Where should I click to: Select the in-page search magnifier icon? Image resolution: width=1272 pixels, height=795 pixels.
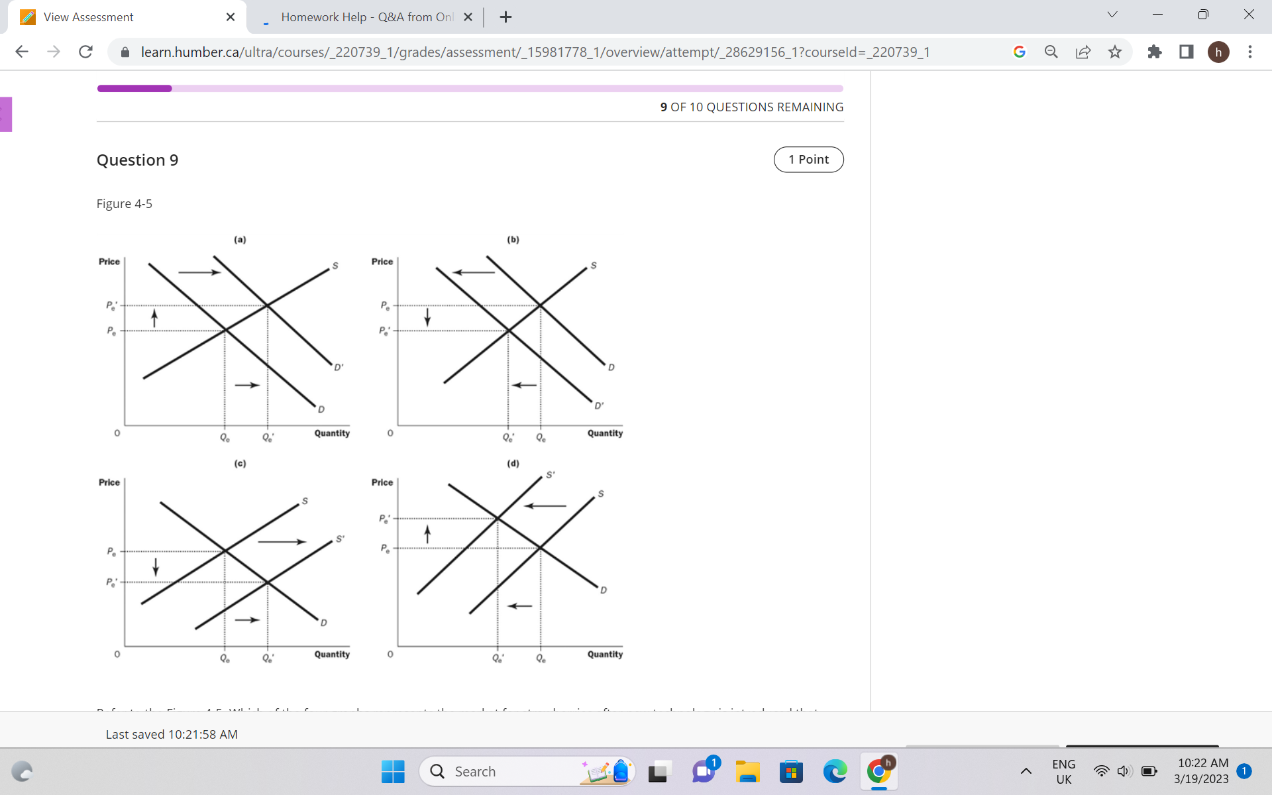coord(1051,52)
